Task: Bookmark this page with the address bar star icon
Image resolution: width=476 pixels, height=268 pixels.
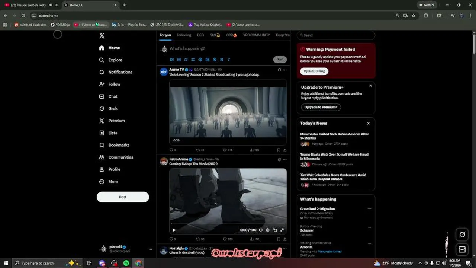Action: click(x=413, y=16)
